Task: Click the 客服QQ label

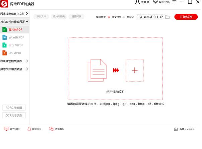Action: 36,129
